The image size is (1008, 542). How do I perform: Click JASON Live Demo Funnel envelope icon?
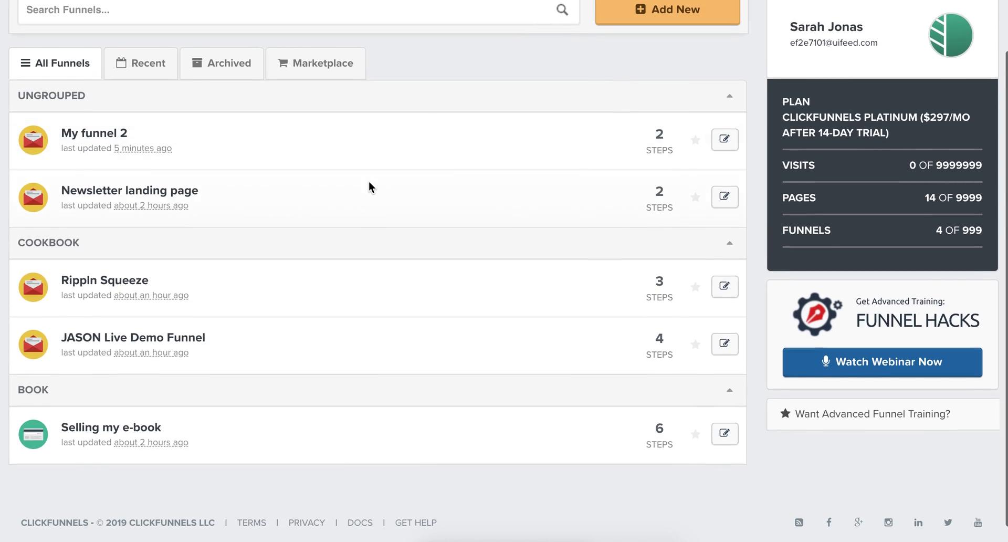(33, 344)
